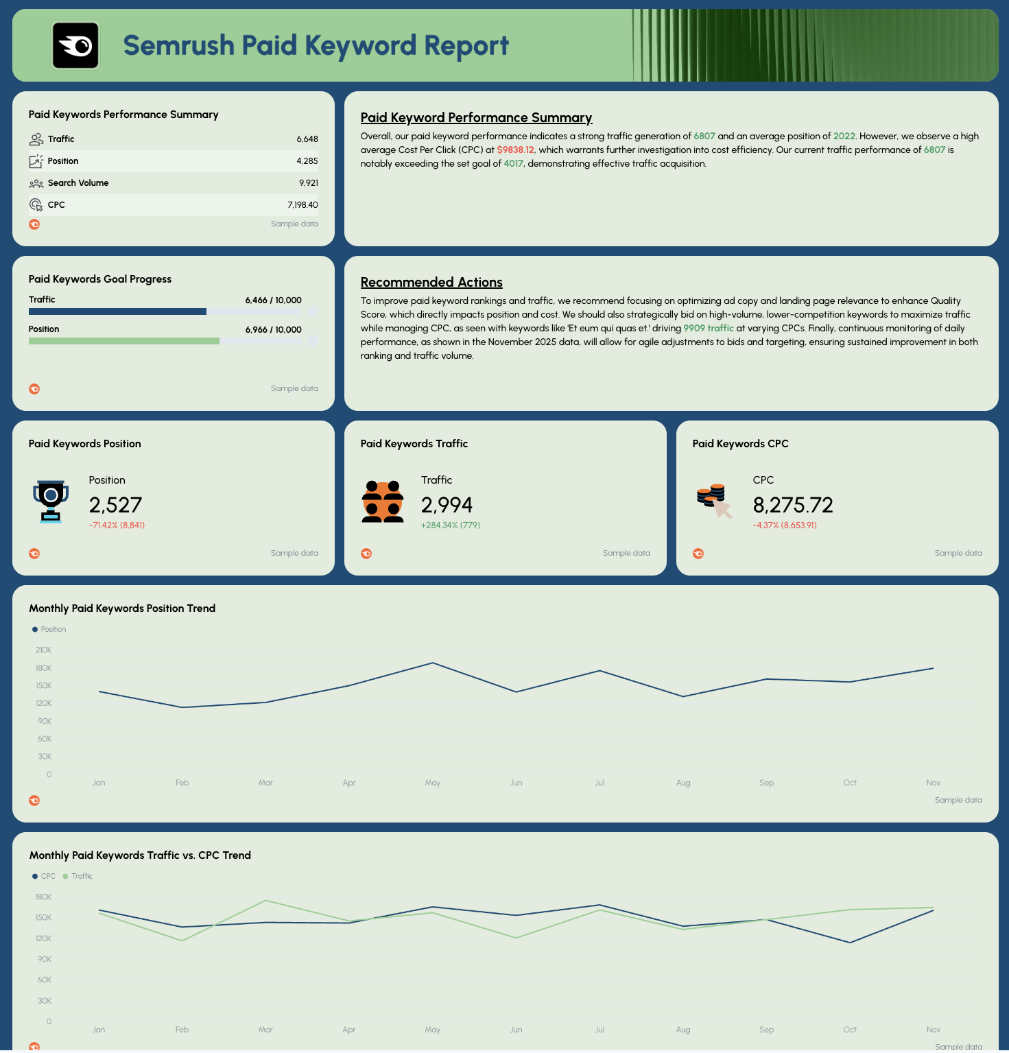Image resolution: width=1009 pixels, height=1053 pixels.
Task: Open the underlined Paid Keyword Performance Summary heading
Action: [477, 117]
